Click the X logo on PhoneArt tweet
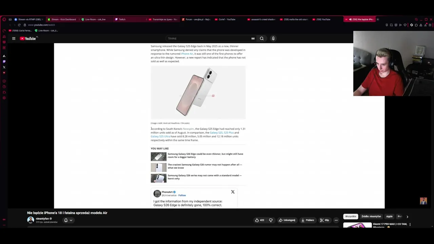434x244 pixels. [233, 192]
